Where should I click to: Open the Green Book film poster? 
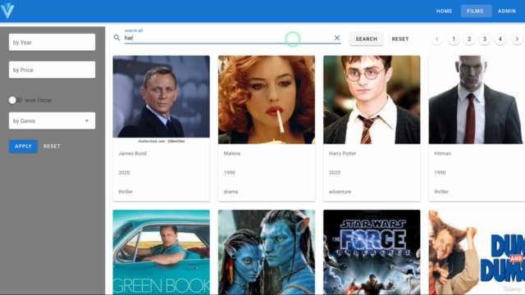point(162,252)
